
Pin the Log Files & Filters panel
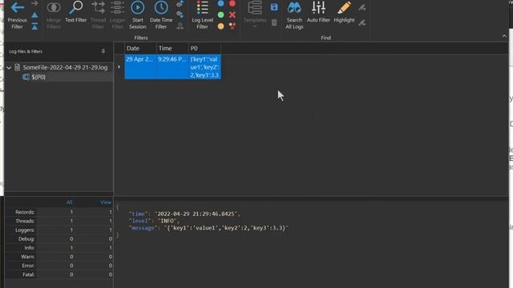103,51
